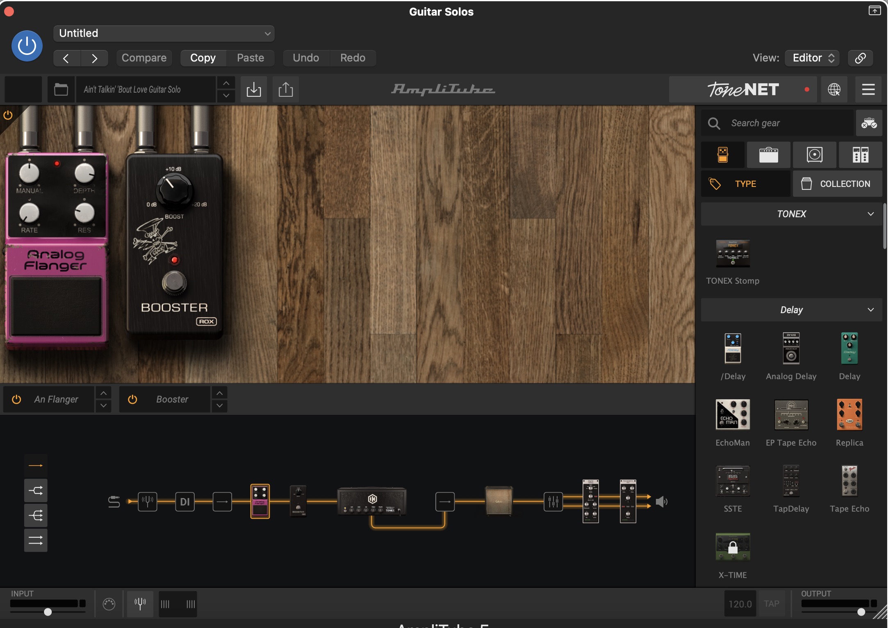Click the 120.0 tempo field
The width and height of the screenshot is (888, 628).
[740, 604]
